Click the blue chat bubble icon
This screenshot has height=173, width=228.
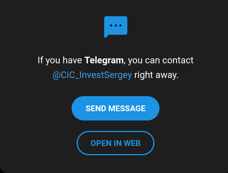pos(116,27)
